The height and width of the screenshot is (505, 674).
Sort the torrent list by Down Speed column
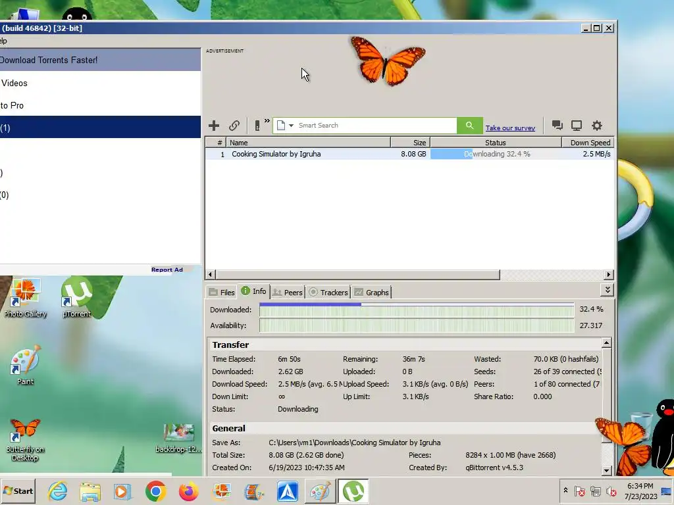[588, 143]
